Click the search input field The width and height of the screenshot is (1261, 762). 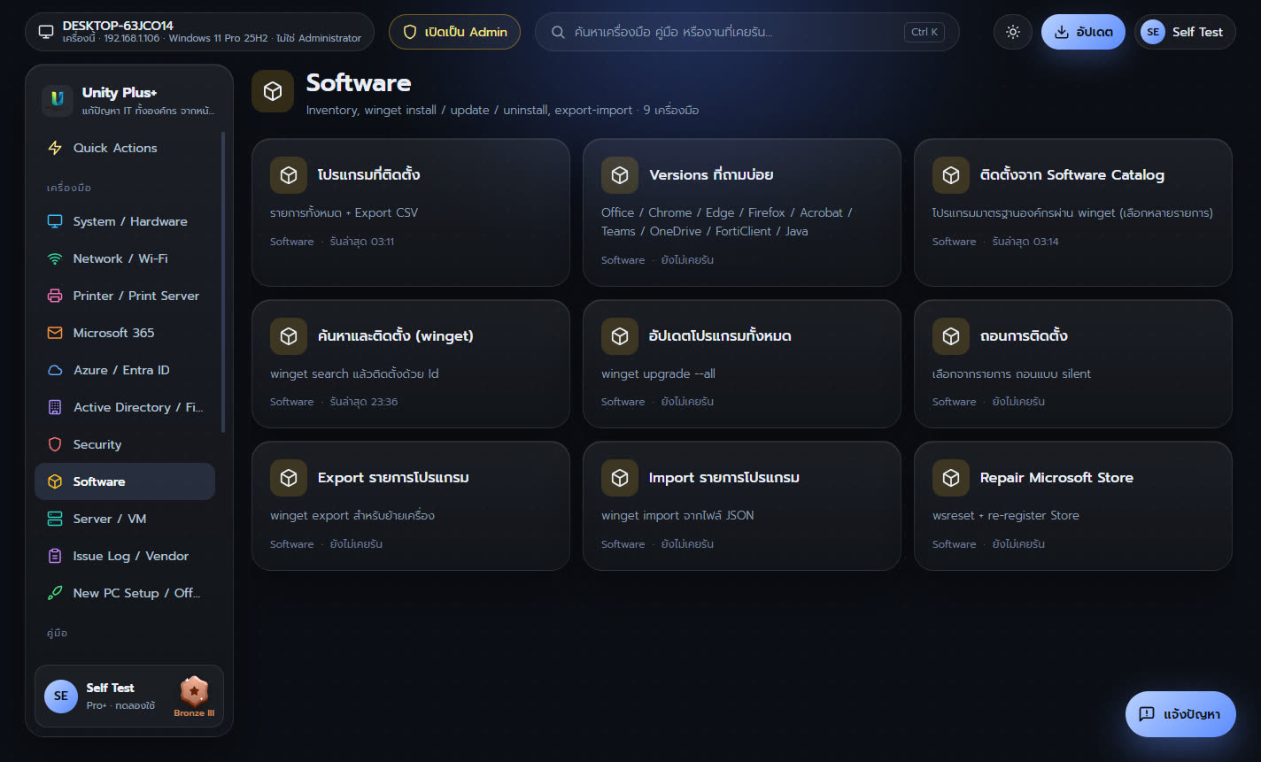(x=747, y=32)
